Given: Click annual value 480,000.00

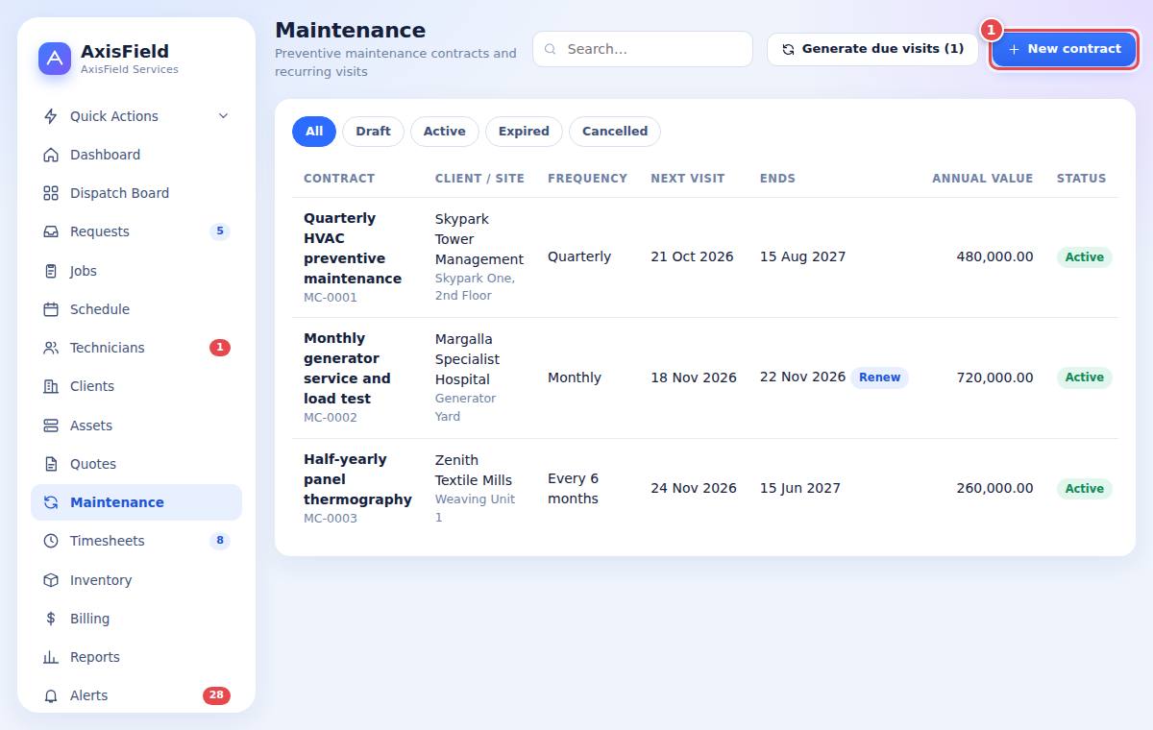Looking at the screenshot, I should pos(995,257).
